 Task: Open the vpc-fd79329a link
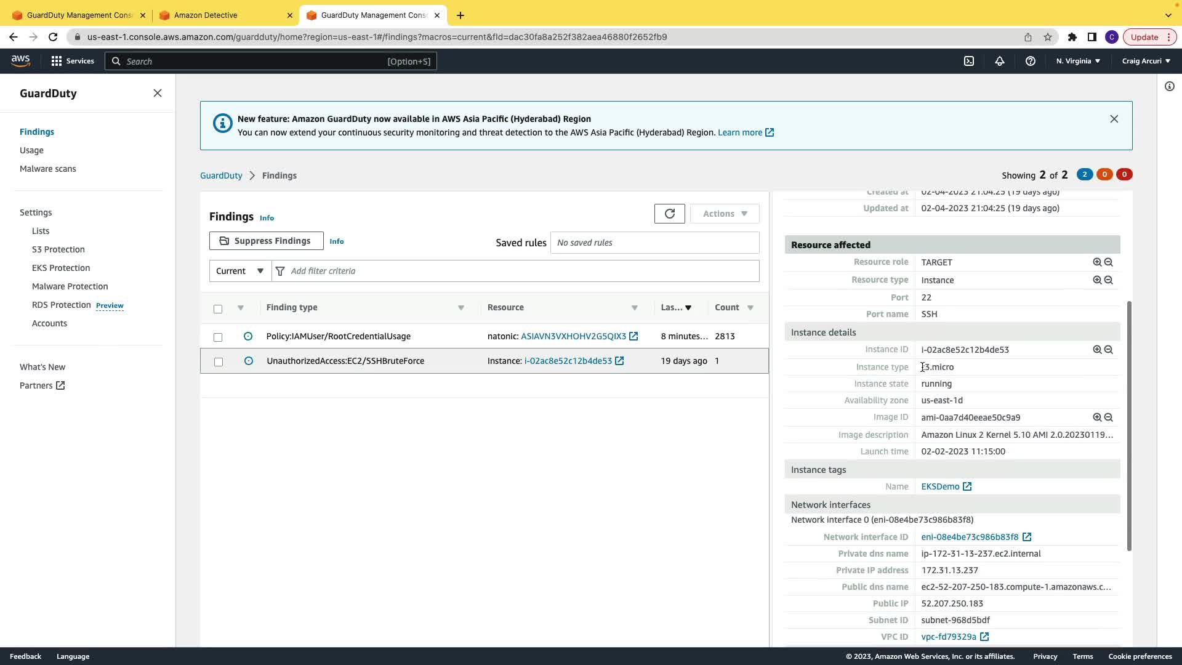(x=948, y=637)
